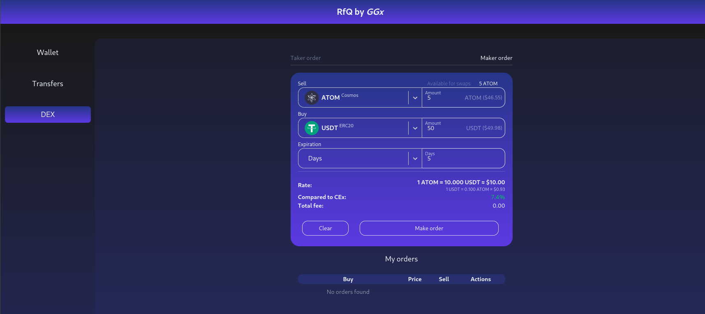This screenshot has width=705, height=314.
Task: Click the Clear button
Action: click(325, 228)
